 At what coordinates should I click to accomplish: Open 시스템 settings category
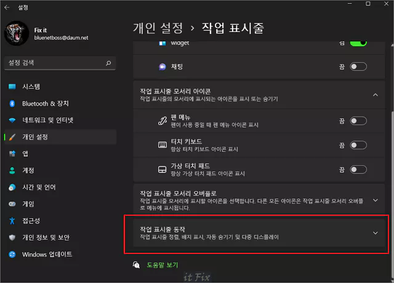pos(60,87)
